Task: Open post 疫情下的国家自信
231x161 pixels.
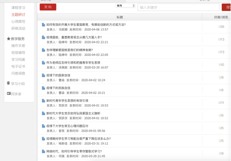Action: point(58,75)
